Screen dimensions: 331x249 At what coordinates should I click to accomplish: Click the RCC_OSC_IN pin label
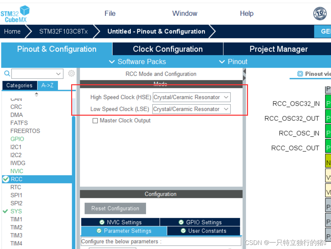tap(299, 133)
